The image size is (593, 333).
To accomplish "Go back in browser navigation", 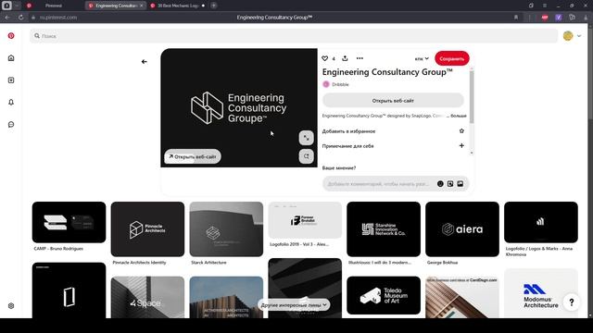I will [7, 18].
